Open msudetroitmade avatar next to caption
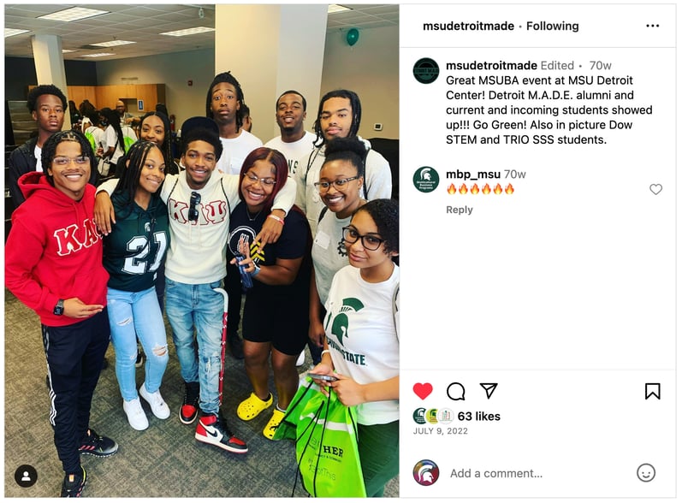This screenshot has height=503, width=682. (426, 70)
